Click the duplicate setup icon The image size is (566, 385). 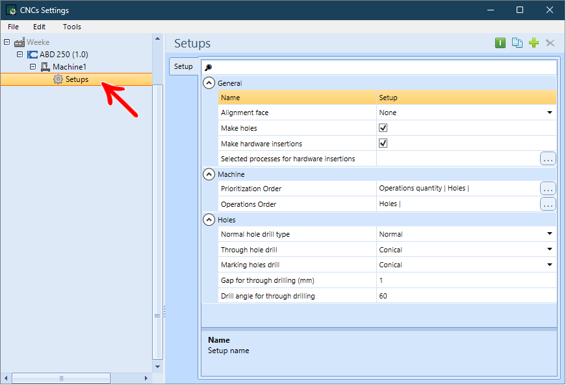click(x=517, y=43)
